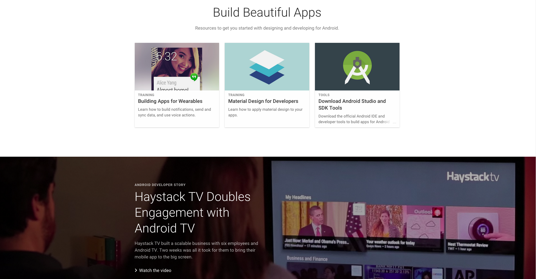Click the green Hangouts quote icon

(194, 77)
